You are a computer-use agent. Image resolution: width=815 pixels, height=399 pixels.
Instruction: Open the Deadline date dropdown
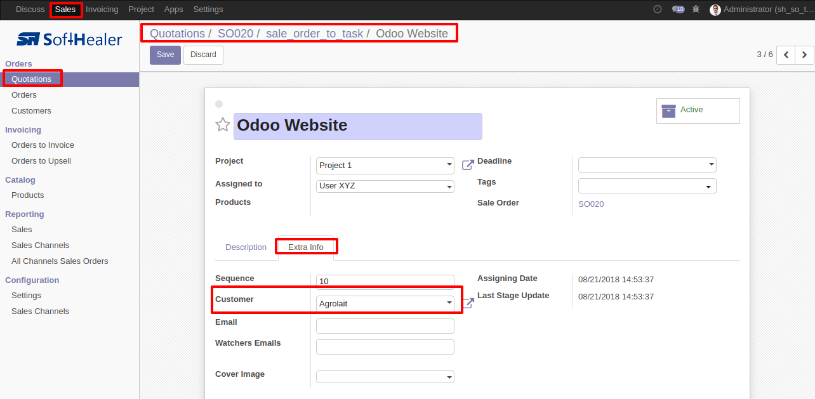[x=647, y=165]
